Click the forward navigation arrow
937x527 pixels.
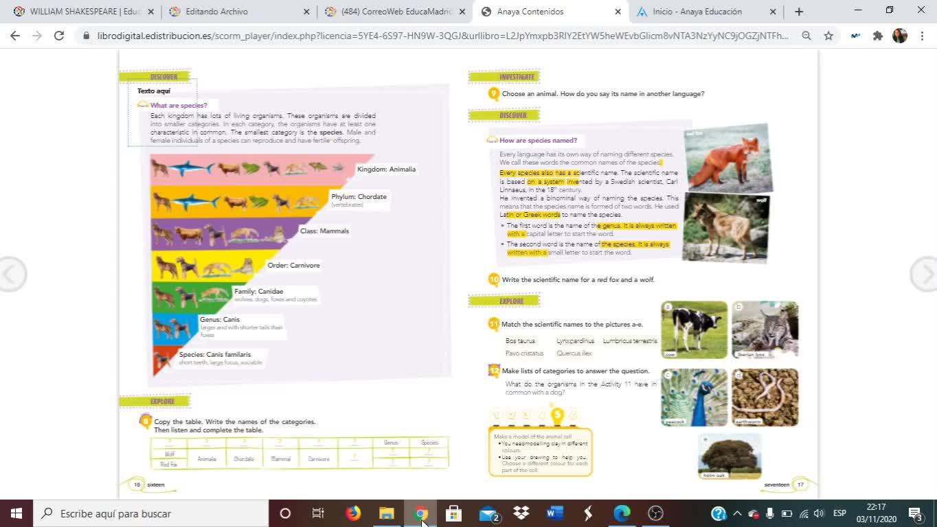(x=37, y=36)
